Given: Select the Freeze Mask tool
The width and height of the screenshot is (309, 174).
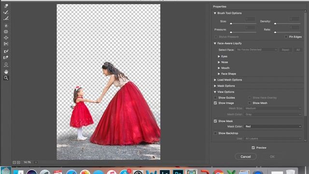Looking at the screenshot, I should coord(6,51).
